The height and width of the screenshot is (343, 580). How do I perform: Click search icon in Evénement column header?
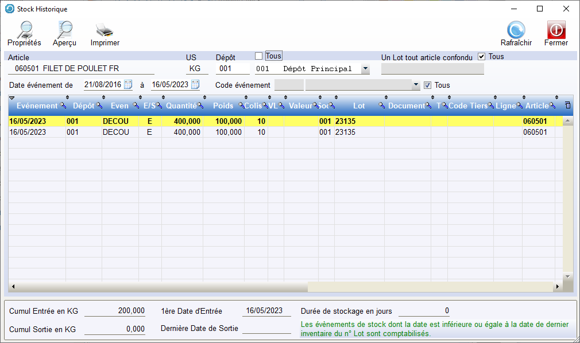(x=63, y=106)
